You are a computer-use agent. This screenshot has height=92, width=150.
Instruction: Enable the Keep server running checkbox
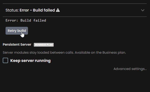[6, 60]
